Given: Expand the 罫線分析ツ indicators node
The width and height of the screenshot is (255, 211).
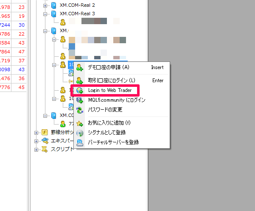Looking at the screenshot, I should point(36,133).
